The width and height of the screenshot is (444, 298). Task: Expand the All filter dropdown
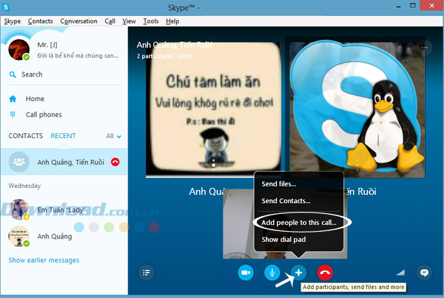[x=114, y=136]
